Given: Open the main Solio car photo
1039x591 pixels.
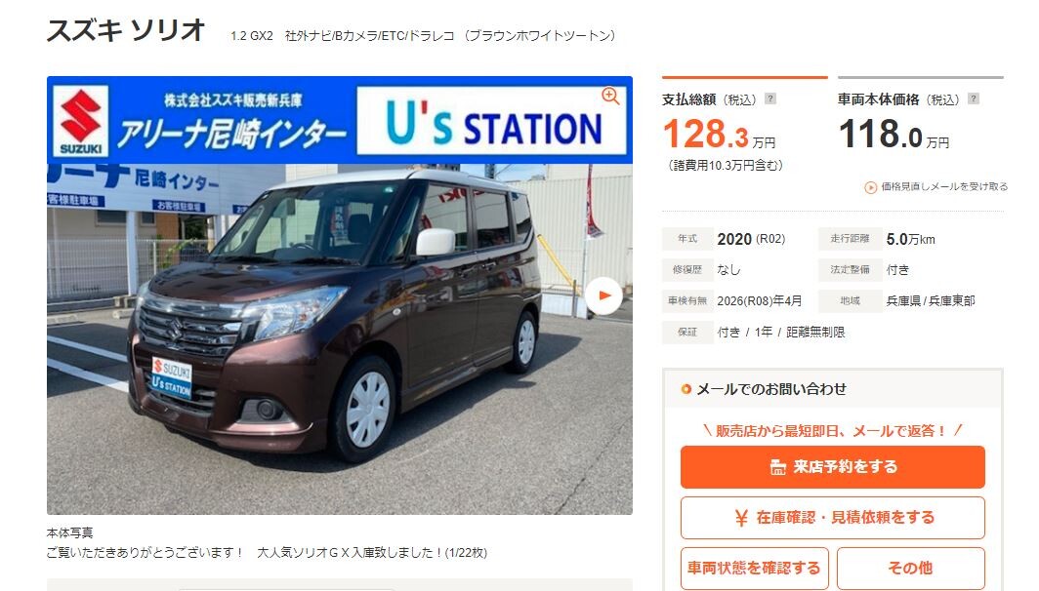Looking at the screenshot, I should (x=339, y=338).
